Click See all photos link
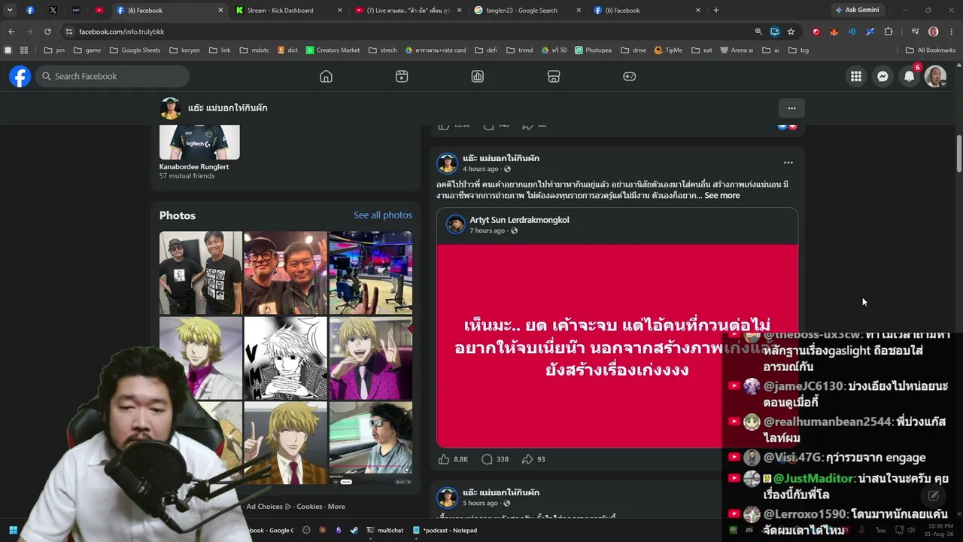Image resolution: width=963 pixels, height=542 pixels. 383,215
